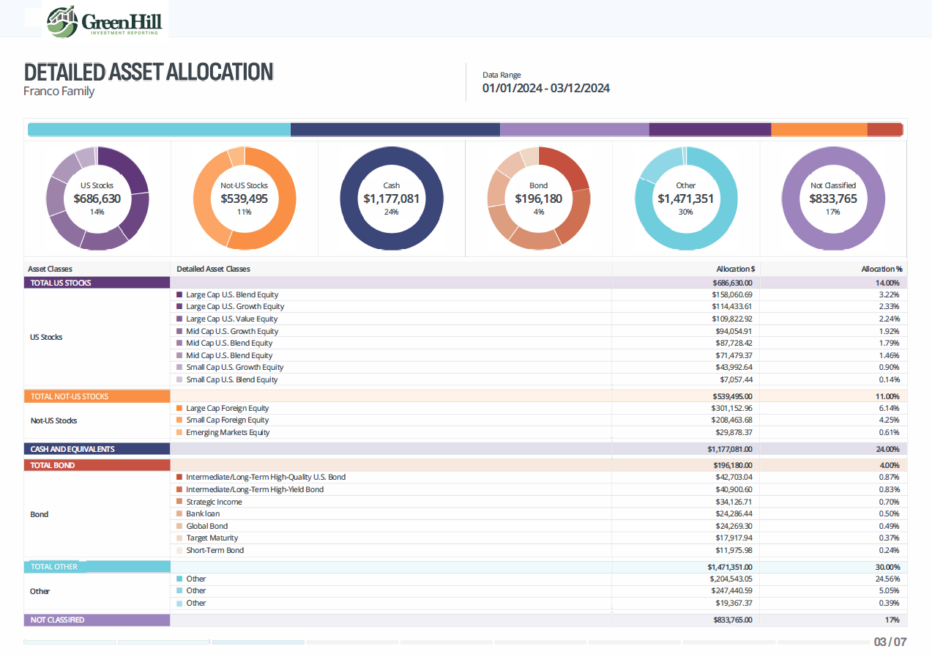The image size is (932, 657).
Task: Click the TOTAL US STOCKS header row
Action: [466, 283]
